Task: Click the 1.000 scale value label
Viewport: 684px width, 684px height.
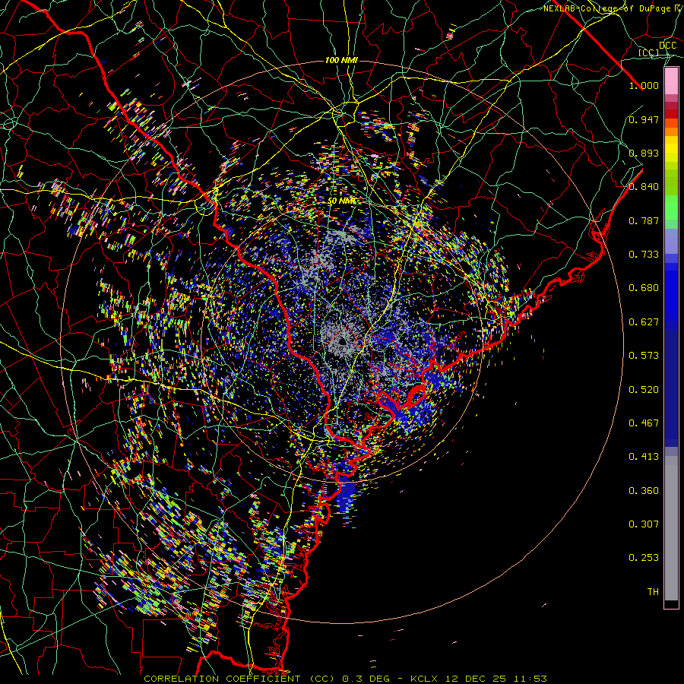Action: coord(644,85)
